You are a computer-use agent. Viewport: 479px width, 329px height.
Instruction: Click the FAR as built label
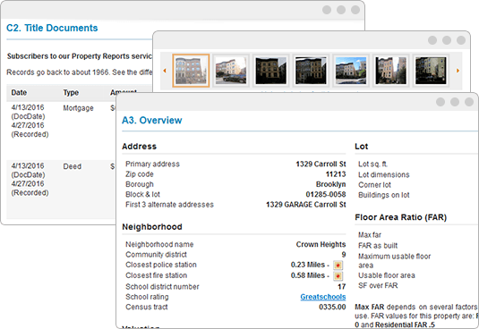click(378, 246)
